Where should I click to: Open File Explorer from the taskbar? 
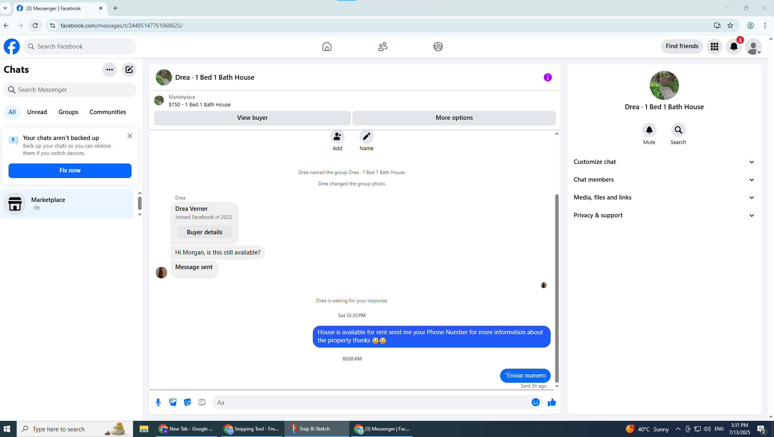[144, 429]
